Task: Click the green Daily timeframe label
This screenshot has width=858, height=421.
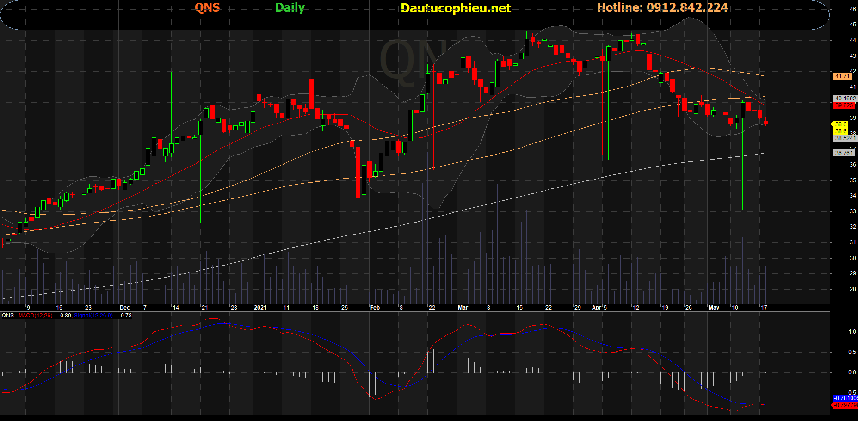Action: point(290,8)
